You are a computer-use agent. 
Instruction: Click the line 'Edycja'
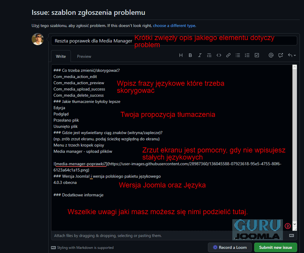(59, 108)
